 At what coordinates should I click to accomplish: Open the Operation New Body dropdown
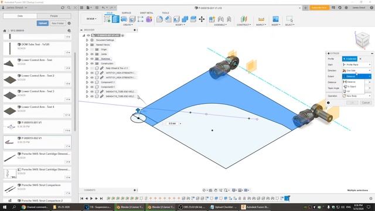pyautogui.click(x=356, y=96)
